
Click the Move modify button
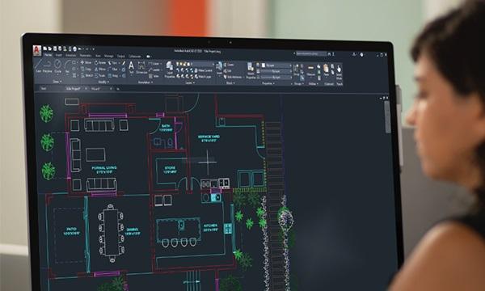pyautogui.click(x=86, y=62)
